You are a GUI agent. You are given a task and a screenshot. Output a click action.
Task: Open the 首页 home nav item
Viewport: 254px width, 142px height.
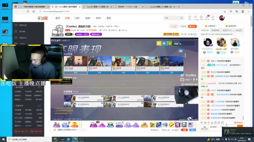(x=58, y=18)
